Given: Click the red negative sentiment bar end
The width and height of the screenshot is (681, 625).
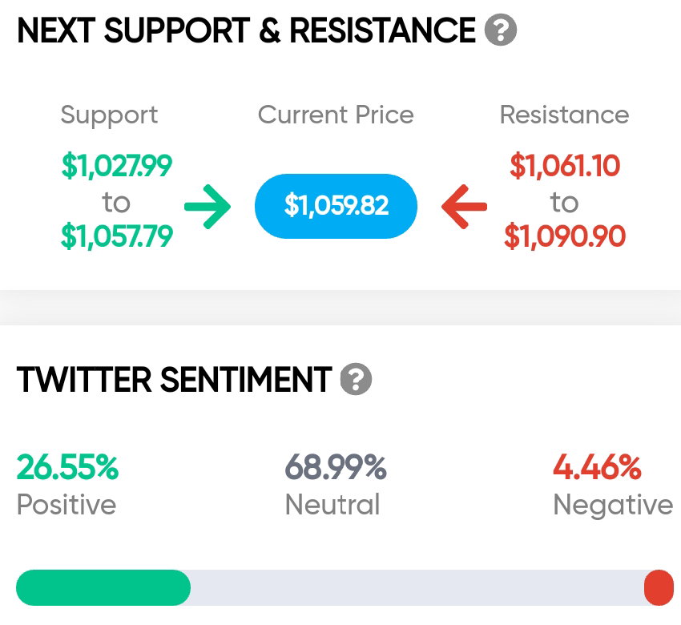Looking at the screenshot, I should [659, 587].
